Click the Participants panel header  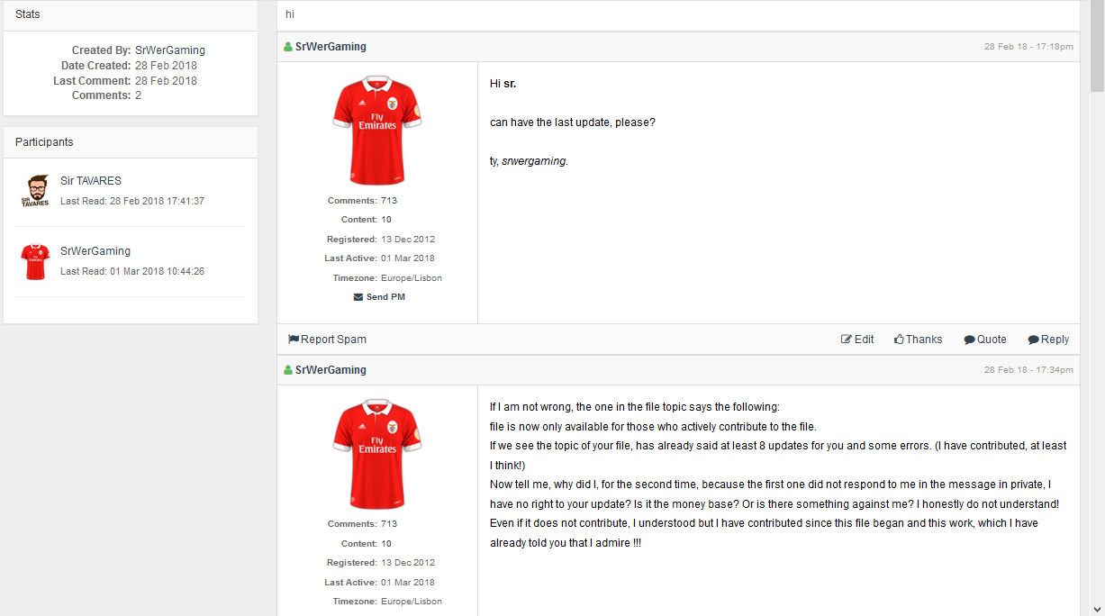pyautogui.click(x=131, y=142)
